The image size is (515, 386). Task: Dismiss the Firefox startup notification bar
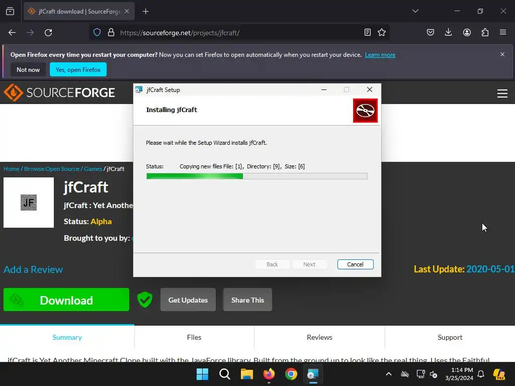(x=502, y=54)
